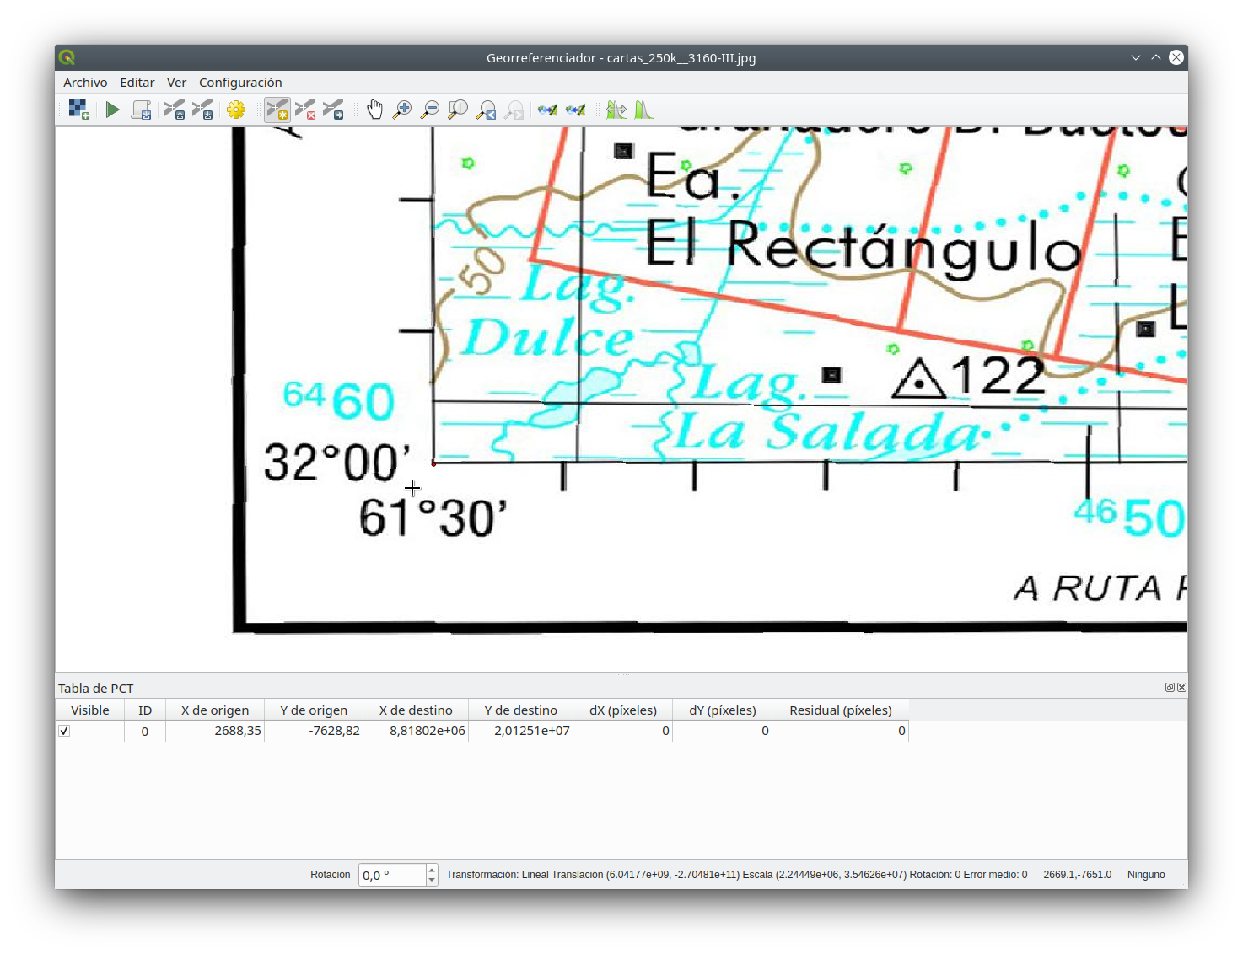Float the Tabla de PCT panel
The image size is (1243, 954).
coord(1170,688)
